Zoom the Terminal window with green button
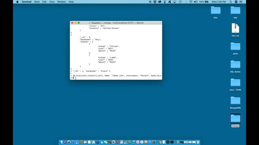259x145 pixels. click(x=79, y=23)
